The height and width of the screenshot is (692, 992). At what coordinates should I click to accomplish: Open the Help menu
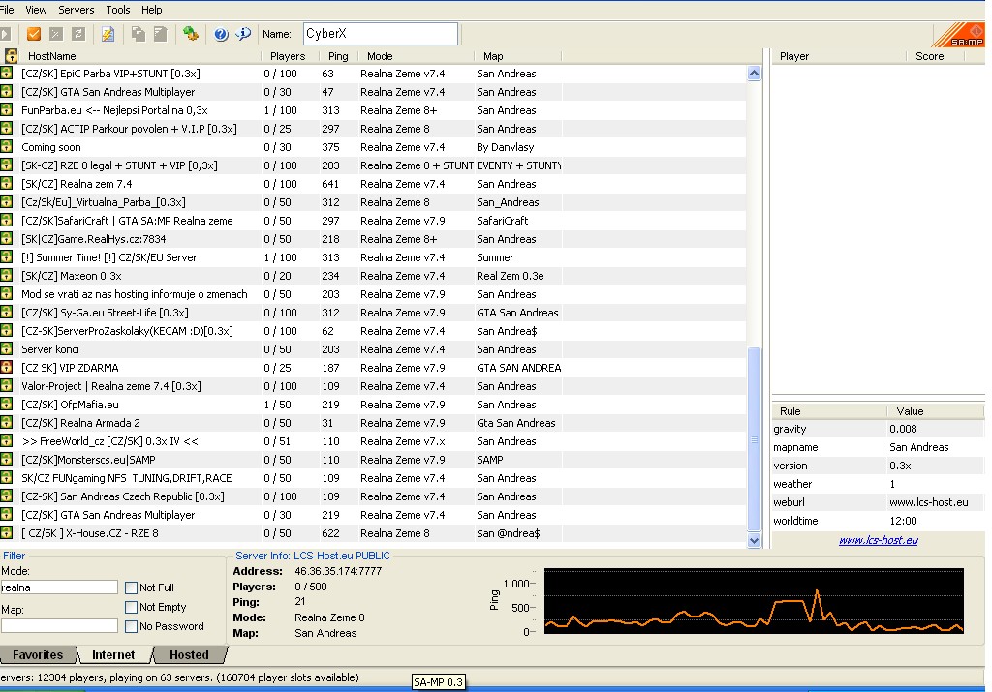click(x=151, y=10)
